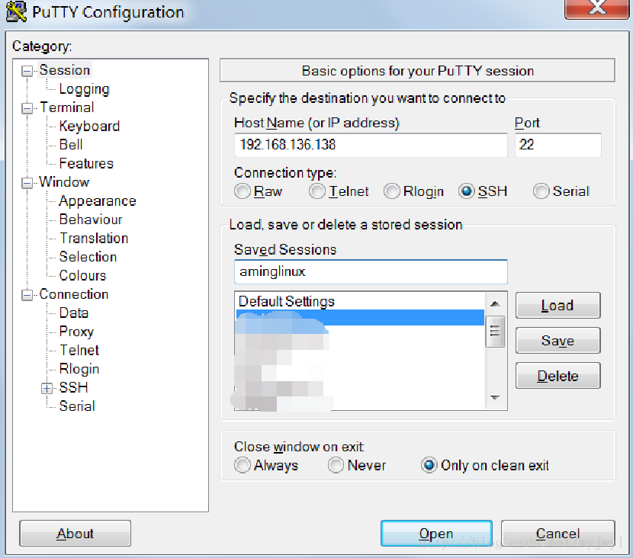Image resolution: width=633 pixels, height=558 pixels.
Task: Open Bell settings
Action: tap(71, 144)
